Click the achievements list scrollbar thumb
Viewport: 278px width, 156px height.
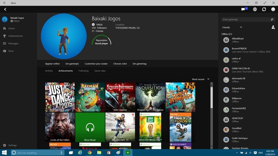[x=212, y=97]
